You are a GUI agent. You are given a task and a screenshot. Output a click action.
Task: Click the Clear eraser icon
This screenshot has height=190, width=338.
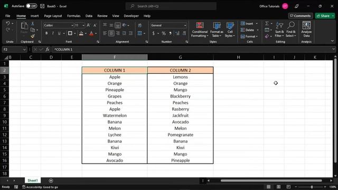pos(267,36)
